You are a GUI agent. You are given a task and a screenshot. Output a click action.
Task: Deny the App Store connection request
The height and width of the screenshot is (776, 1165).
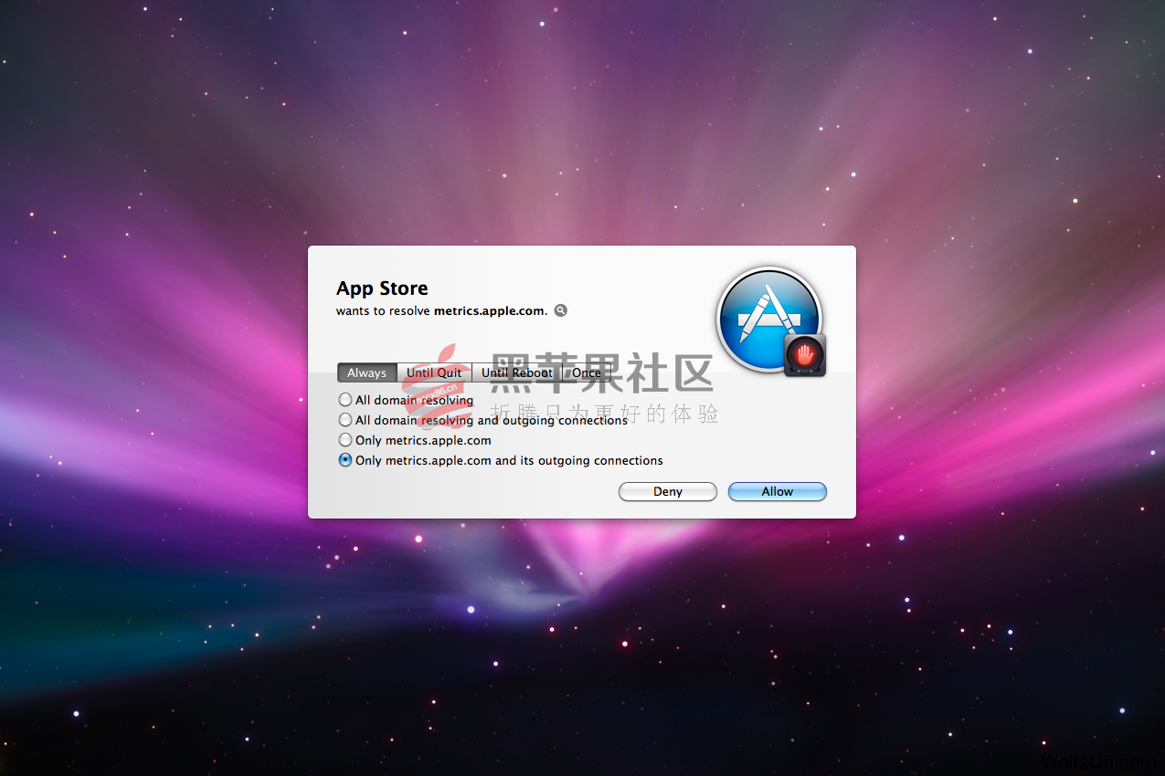(x=668, y=491)
